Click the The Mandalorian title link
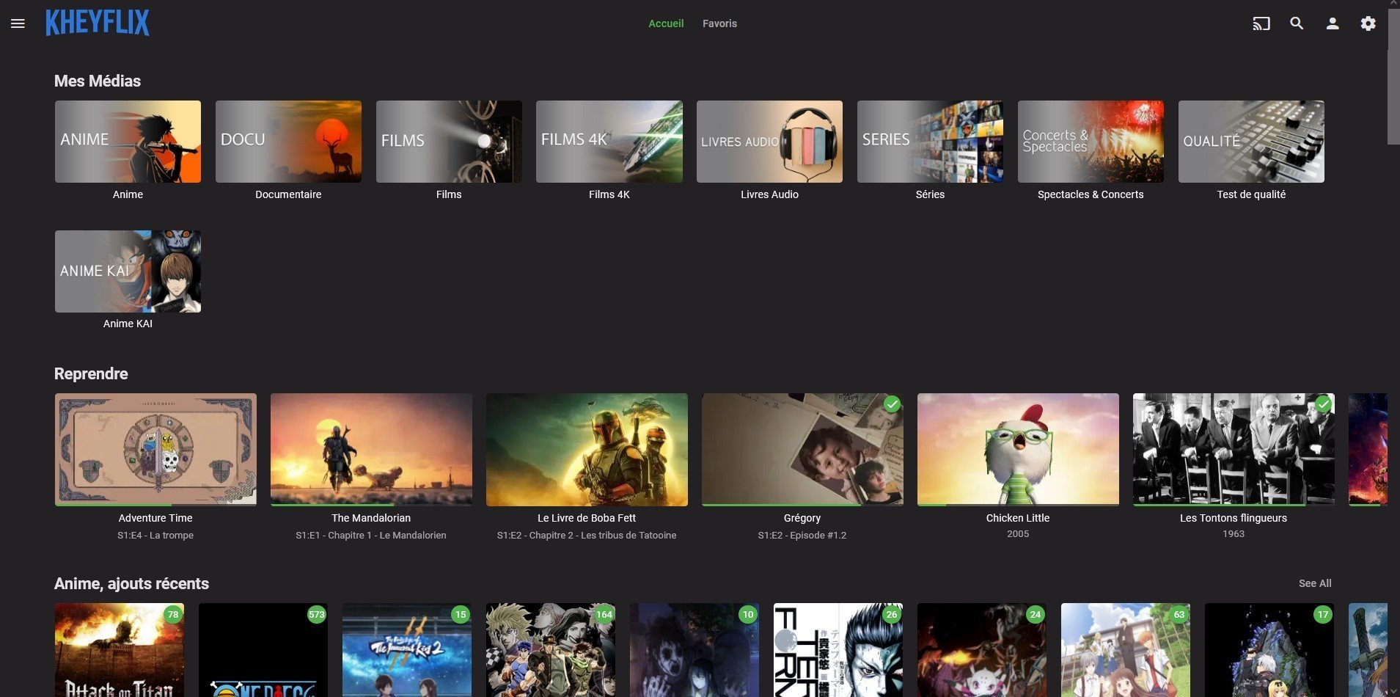1400x697 pixels. click(371, 518)
